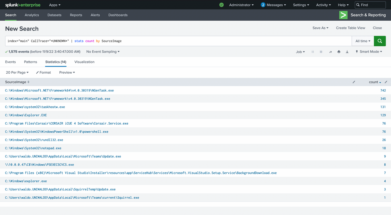Switch to the Patterns tab
Viewport: 391px width, 215px height.
(30, 62)
